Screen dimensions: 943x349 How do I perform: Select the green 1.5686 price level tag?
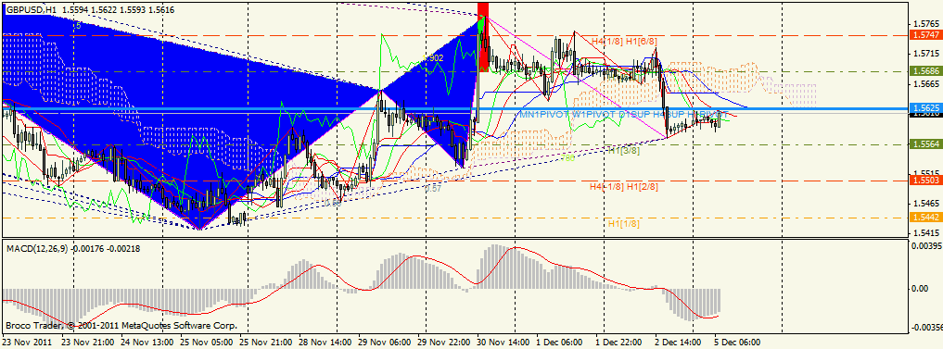tap(925, 71)
